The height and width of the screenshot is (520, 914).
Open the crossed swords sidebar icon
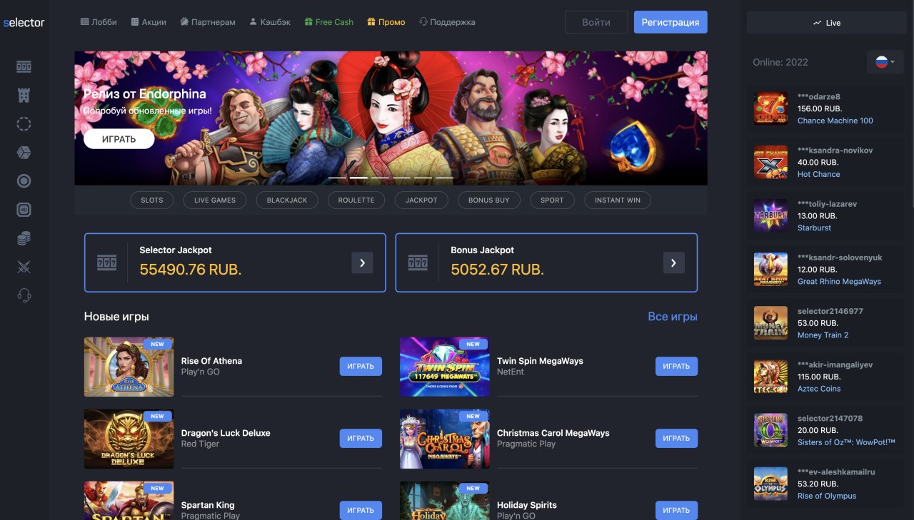click(24, 267)
